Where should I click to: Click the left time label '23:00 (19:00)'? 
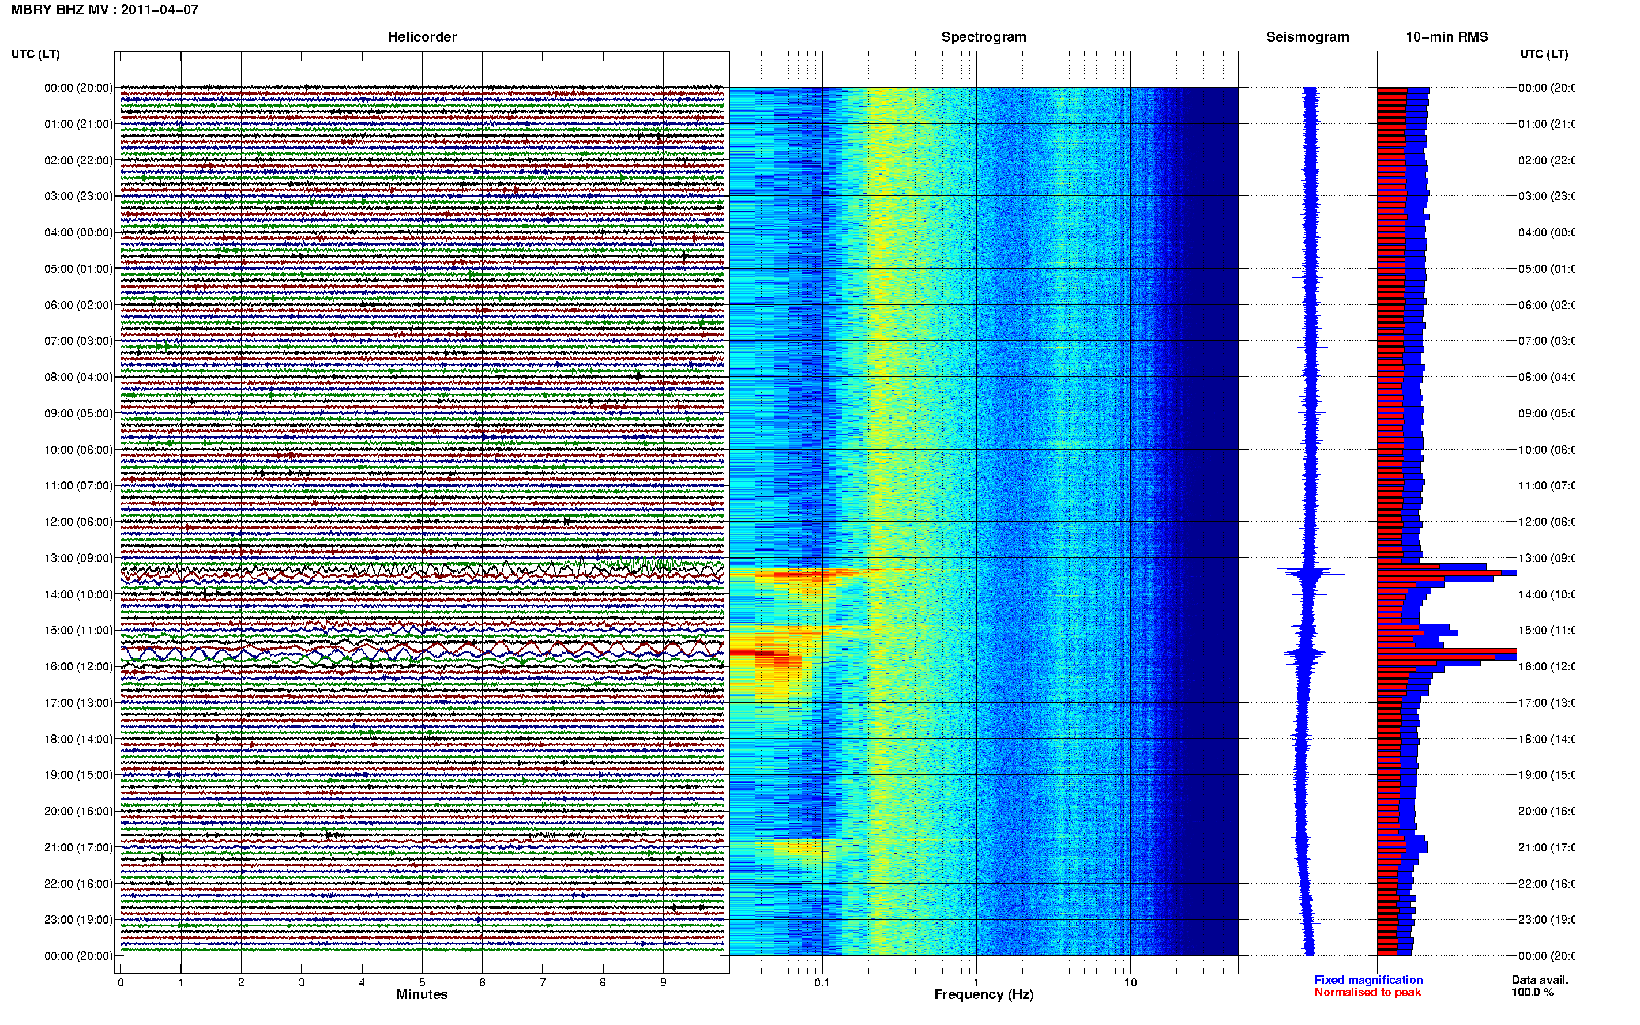(x=78, y=920)
